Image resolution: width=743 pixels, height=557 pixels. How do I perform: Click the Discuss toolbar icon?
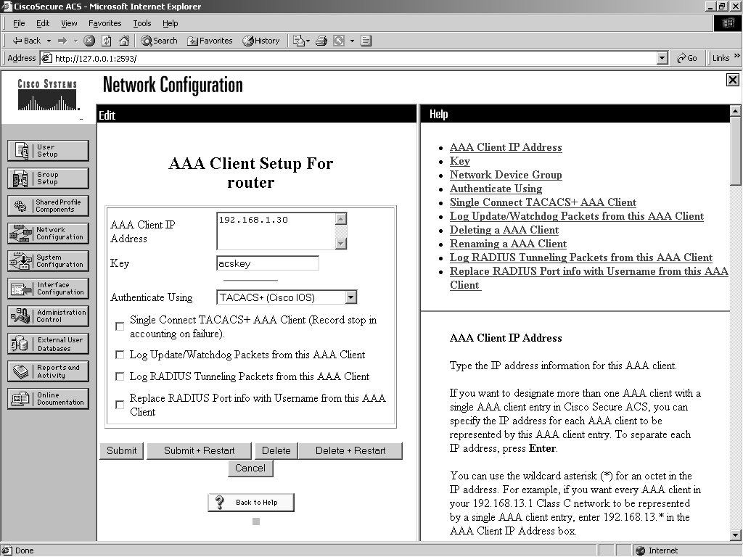tap(366, 41)
